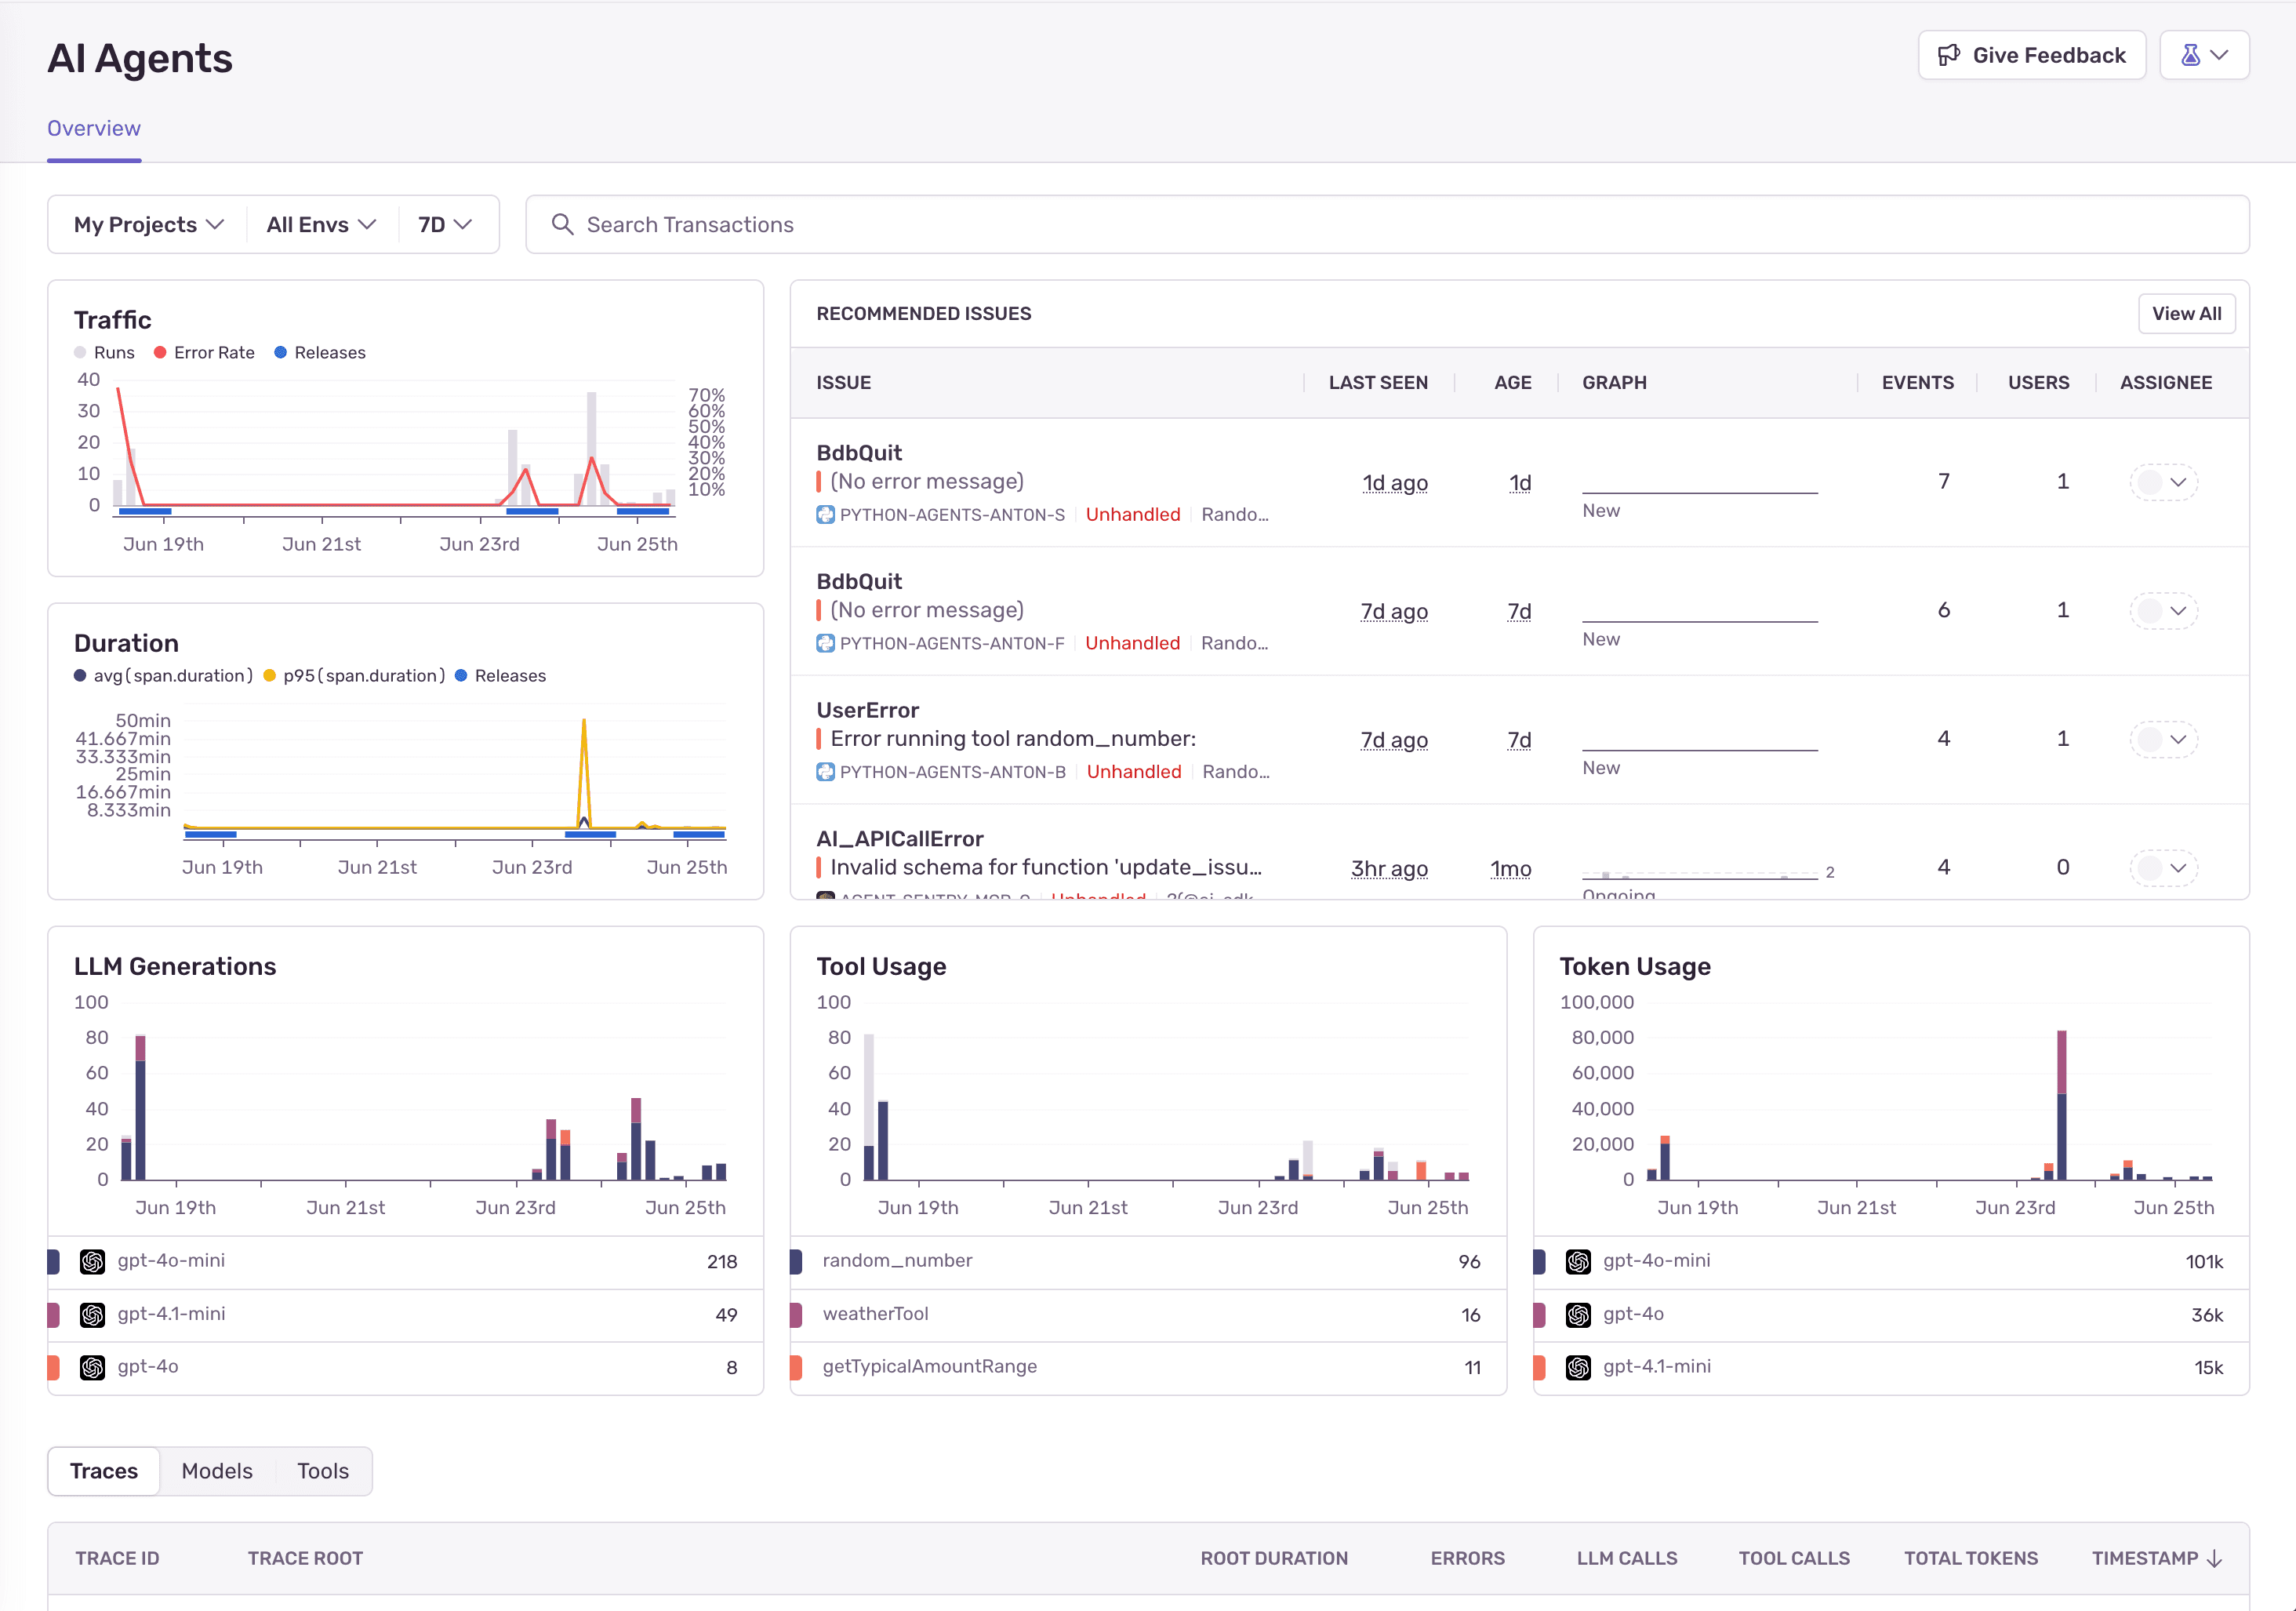Click the magnifier icon in the search bar
2296x1611 pixels.
563,224
